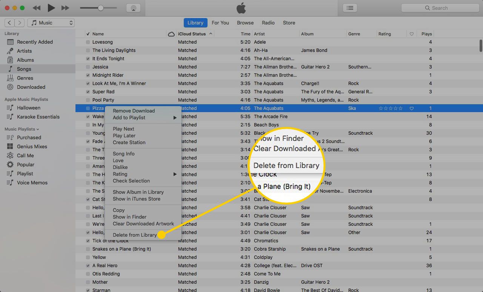Click the Genres guitar icon
Screen dimensions: 483x292
click(10, 78)
